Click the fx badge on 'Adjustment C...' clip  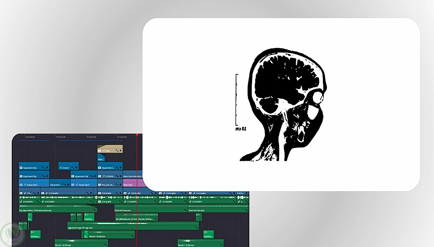click(100, 168)
